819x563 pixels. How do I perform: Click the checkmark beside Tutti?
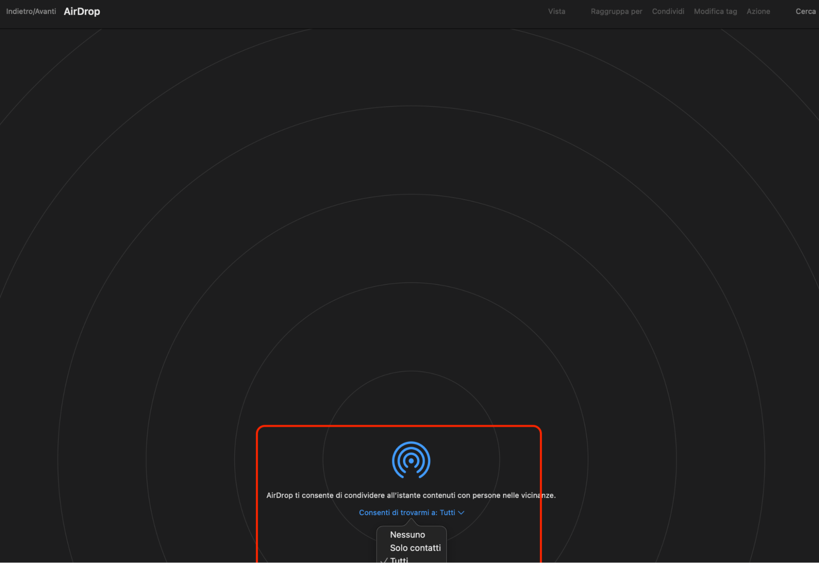click(x=384, y=560)
